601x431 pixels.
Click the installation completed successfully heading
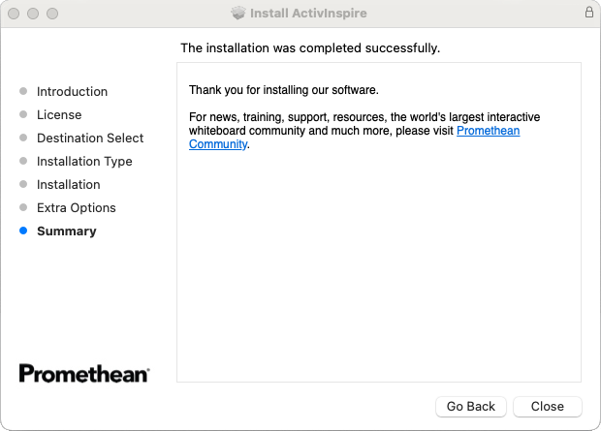coord(310,47)
